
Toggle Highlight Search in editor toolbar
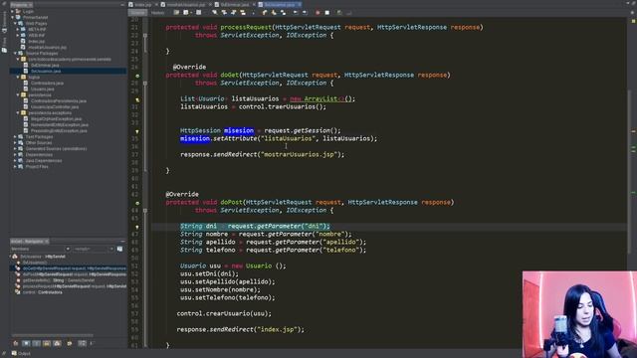click(x=243, y=13)
